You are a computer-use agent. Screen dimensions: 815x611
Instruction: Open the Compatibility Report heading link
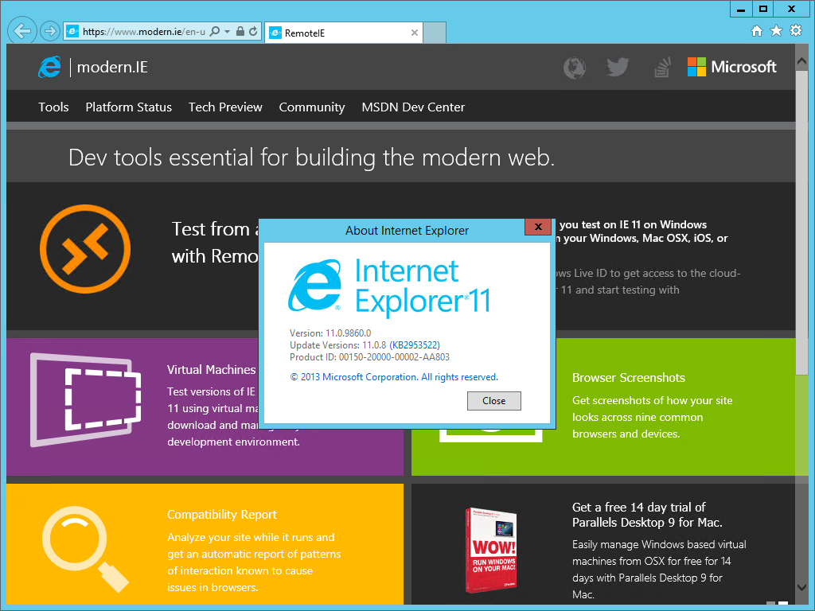[222, 515]
